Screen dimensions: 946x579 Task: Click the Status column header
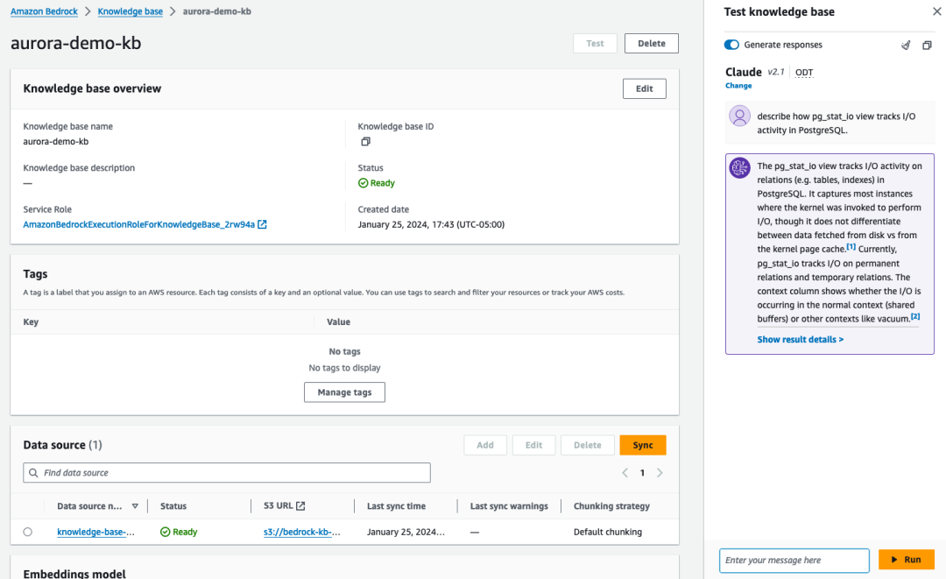(173, 506)
